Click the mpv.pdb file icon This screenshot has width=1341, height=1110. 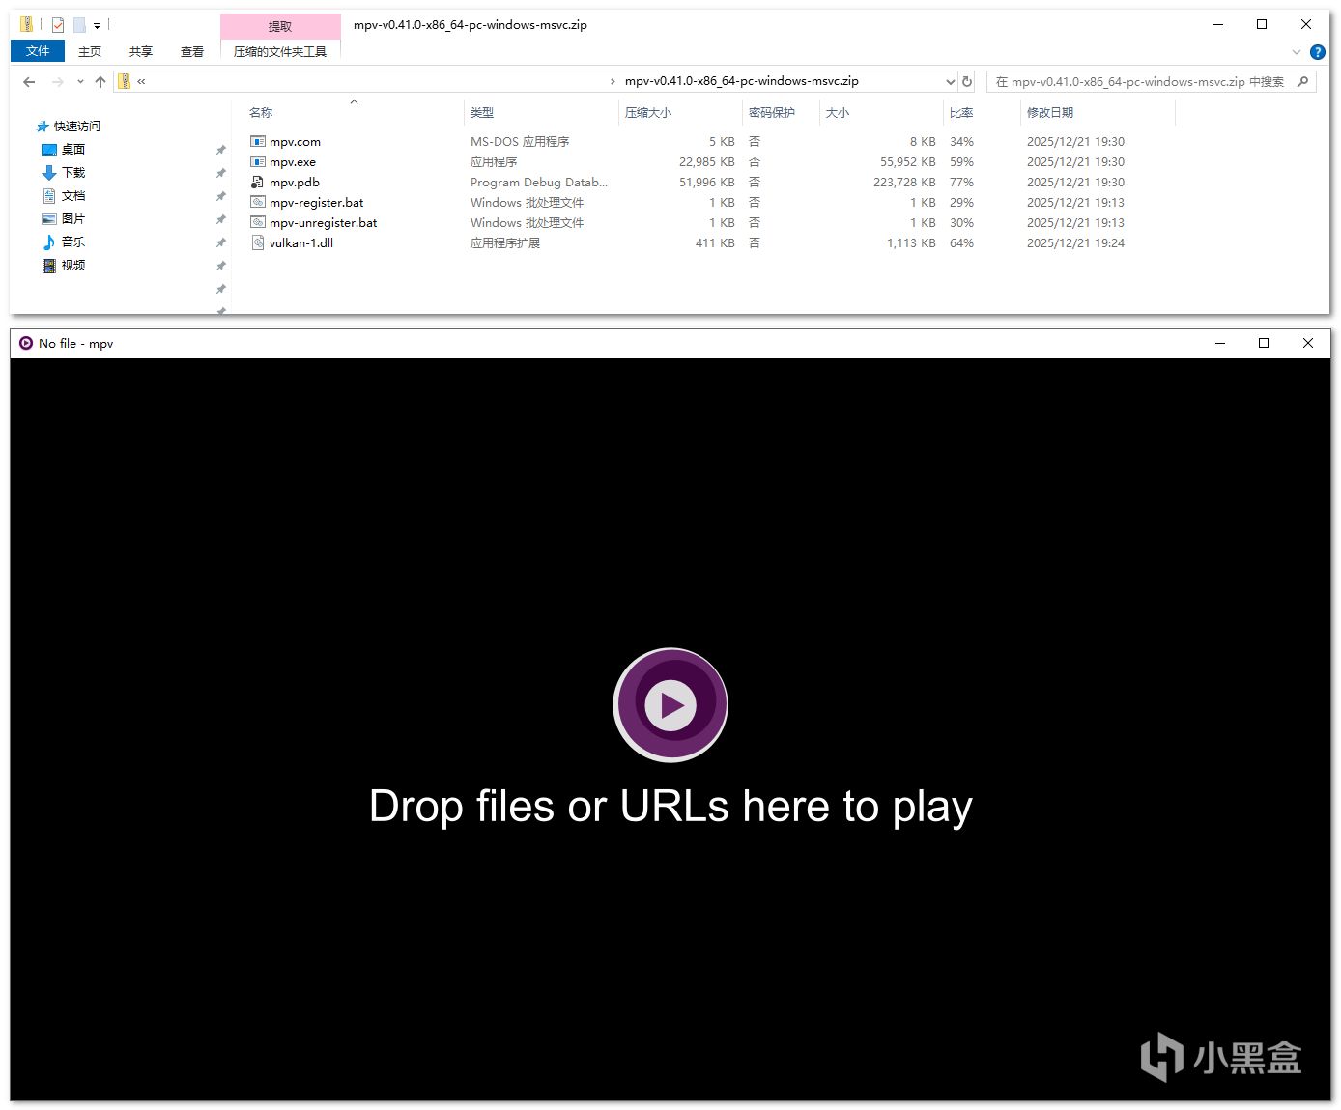pos(257,182)
